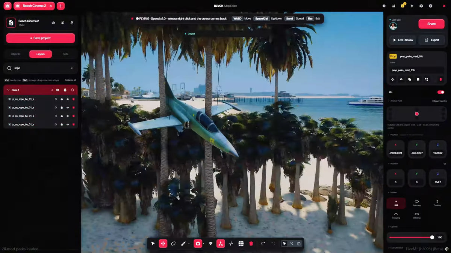Click the layered stack icon in toolbar
This screenshot has width=451, height=253.
point(210,244)
